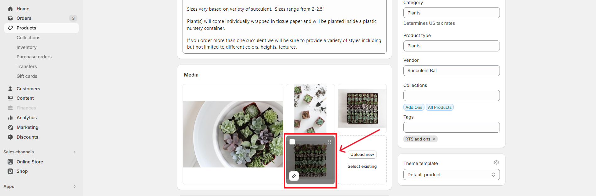Click the Home icon in sidebar

[x=10, y=9]
